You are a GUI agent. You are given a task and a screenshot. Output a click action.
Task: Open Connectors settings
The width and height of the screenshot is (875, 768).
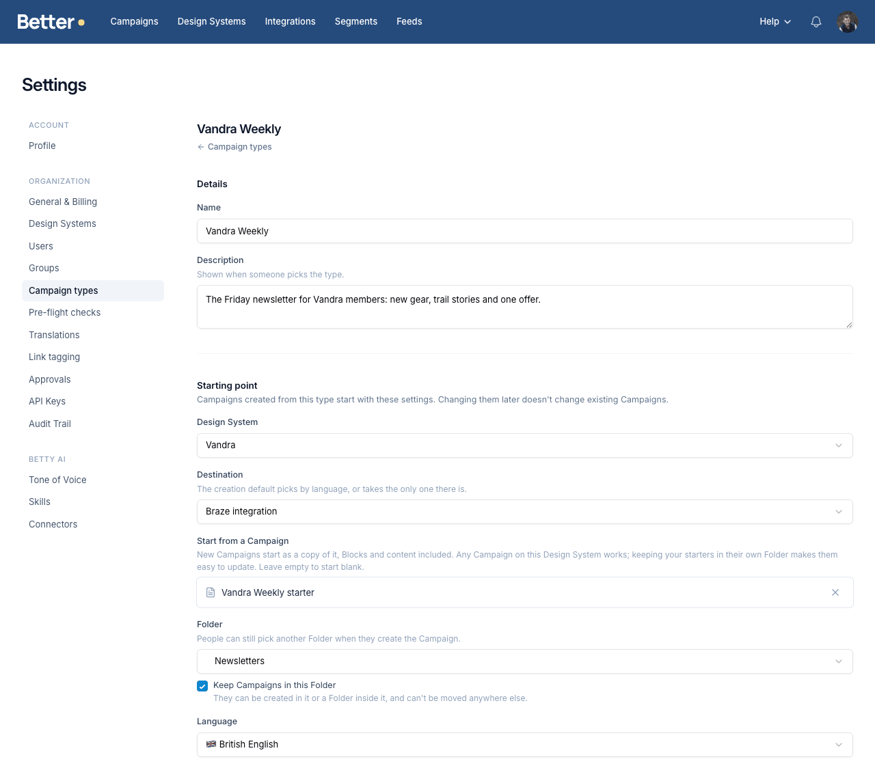93,524
